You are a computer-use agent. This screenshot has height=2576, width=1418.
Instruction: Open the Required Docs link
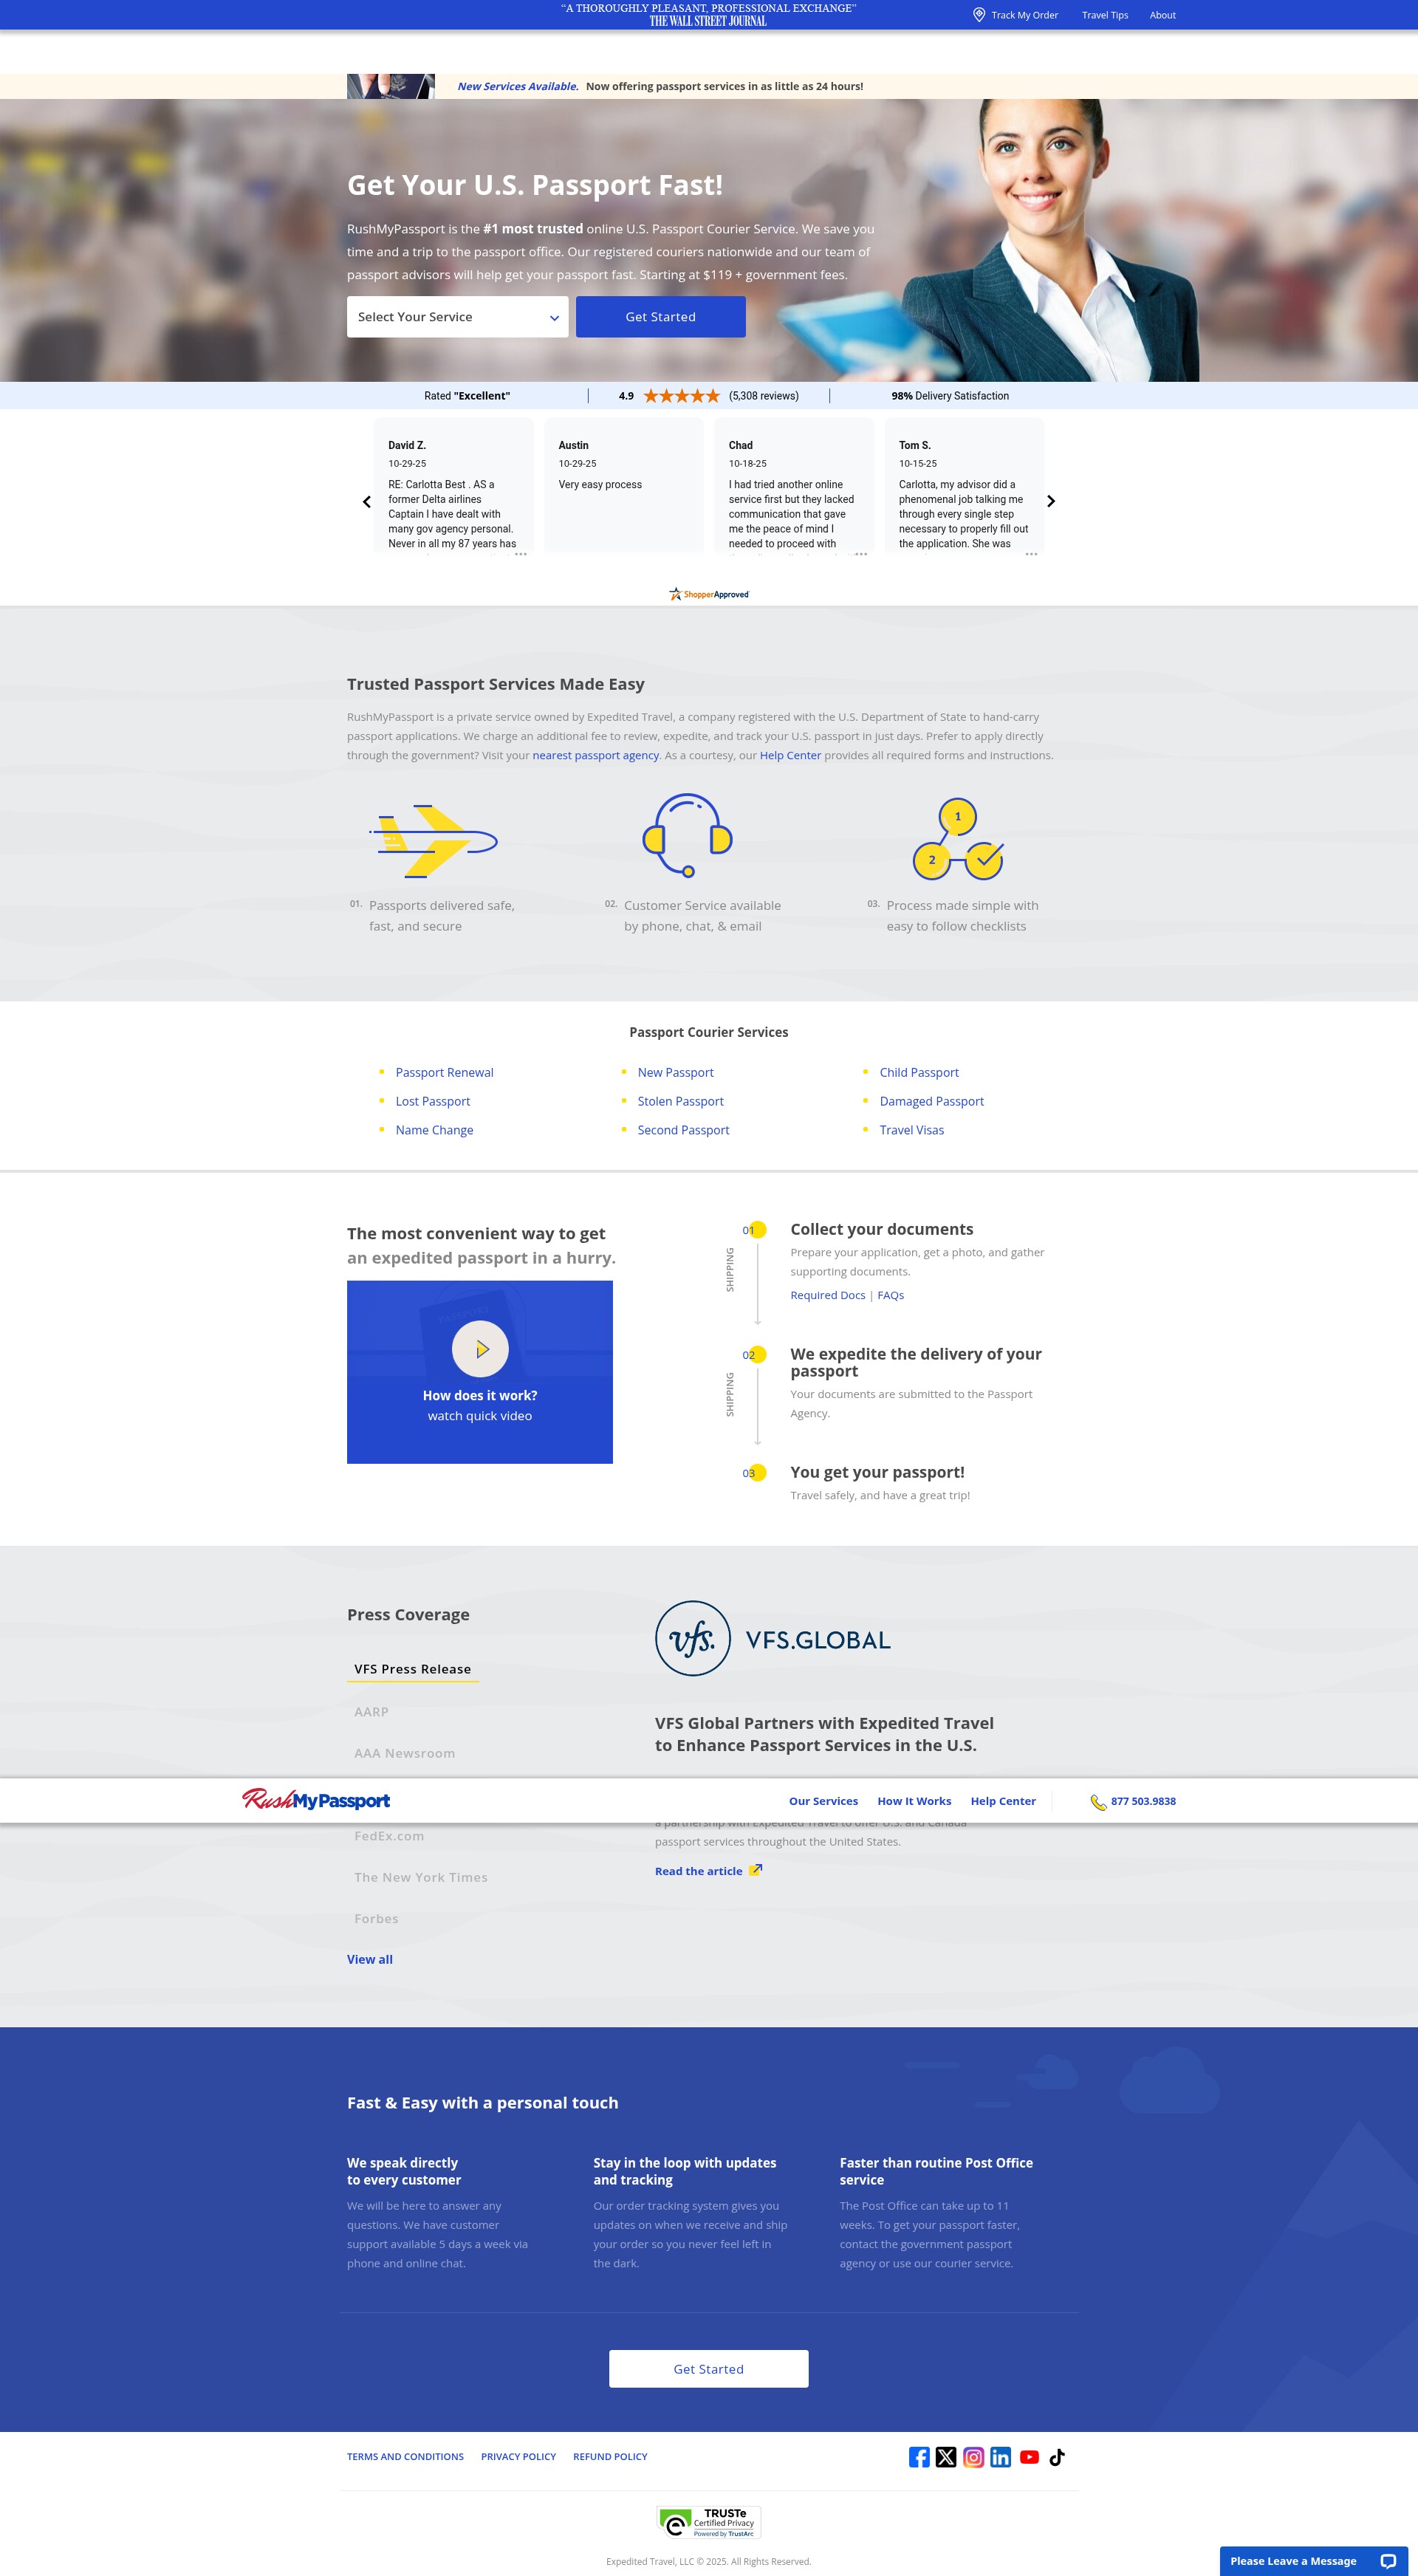point(827,1295)
